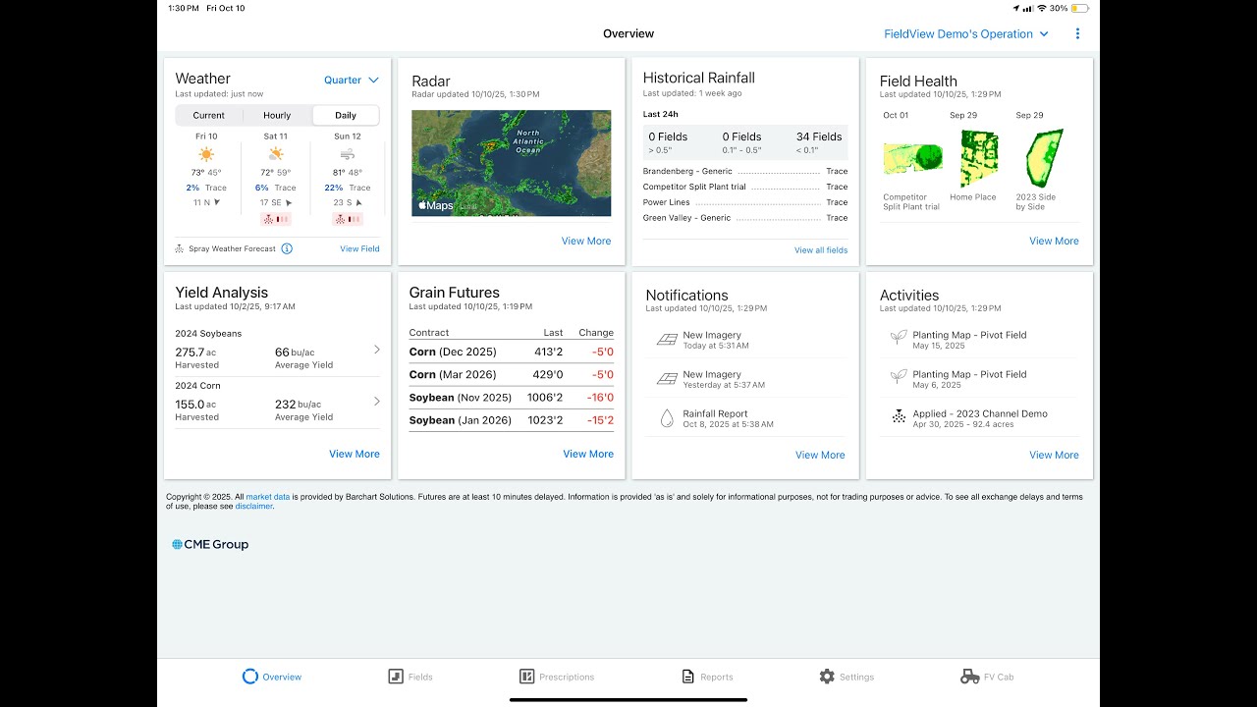
Task: Open View all fields rainfall link
Action: [x=821, y=250]
